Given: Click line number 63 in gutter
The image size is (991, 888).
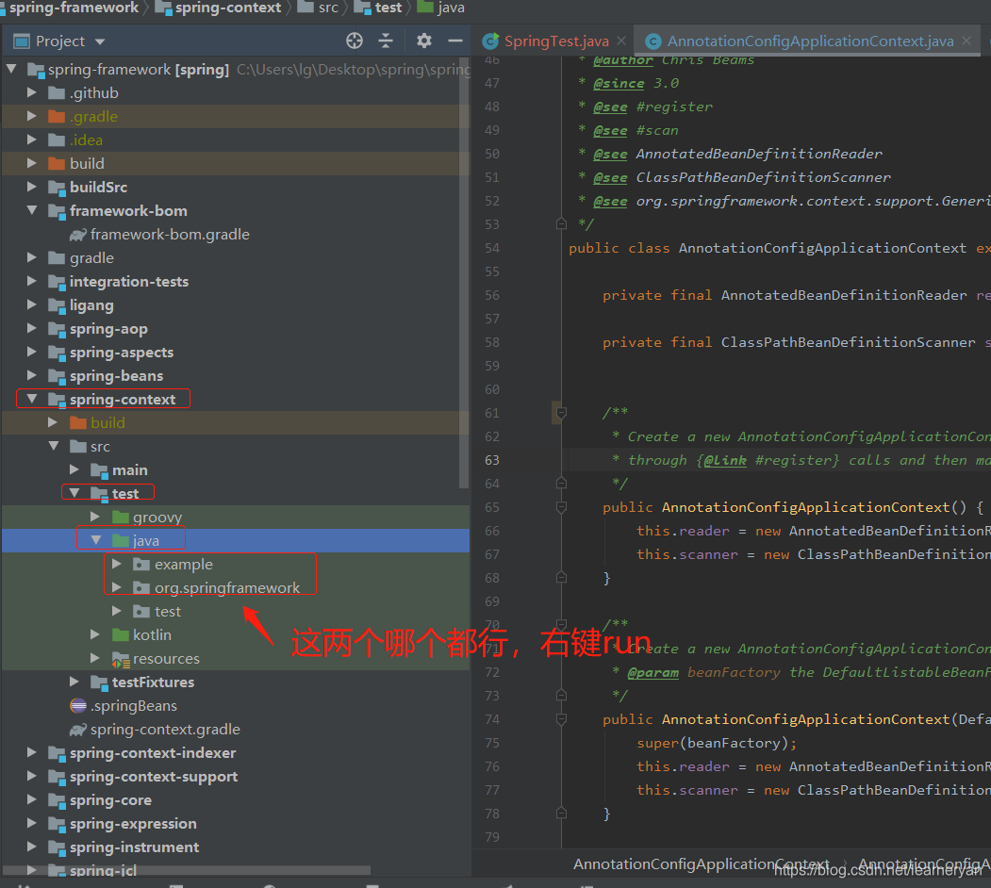Looking at the screenshot, I should pyautogui.click(x=491, y=460).
